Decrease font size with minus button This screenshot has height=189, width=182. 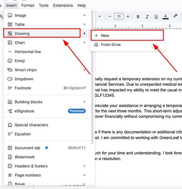(x=110, y=16)
